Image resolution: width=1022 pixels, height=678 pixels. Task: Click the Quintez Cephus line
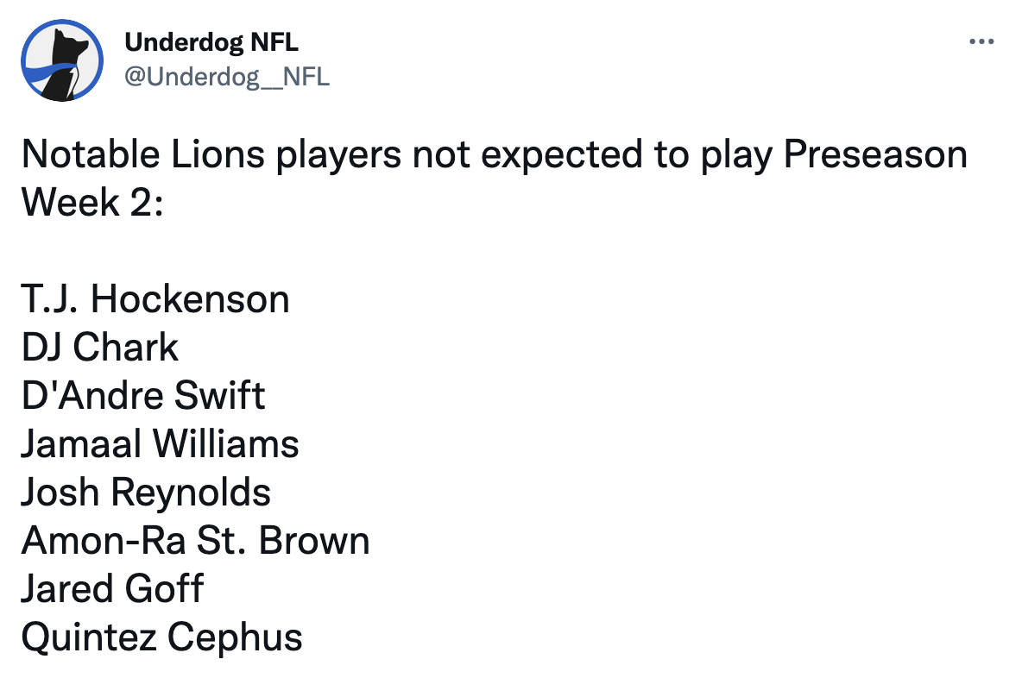[162, 637]
